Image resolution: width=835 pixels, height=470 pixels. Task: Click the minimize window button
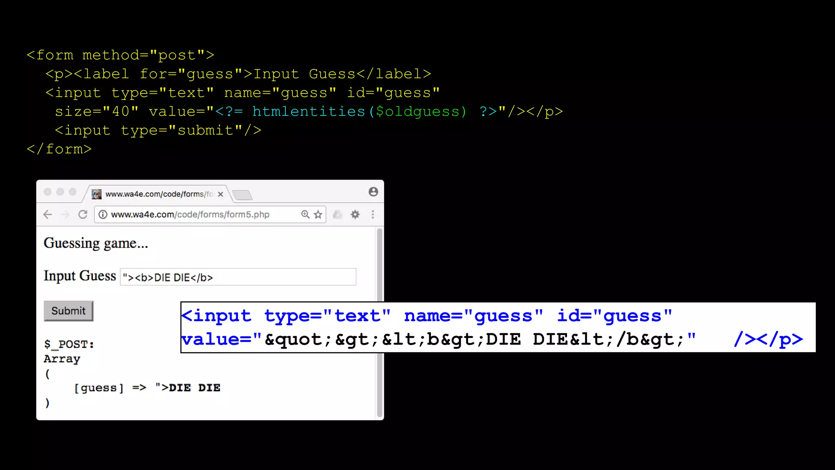click(60, 192)
